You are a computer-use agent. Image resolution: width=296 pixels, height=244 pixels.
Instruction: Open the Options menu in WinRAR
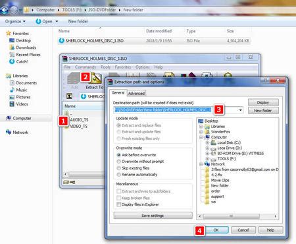click(143, 67)
